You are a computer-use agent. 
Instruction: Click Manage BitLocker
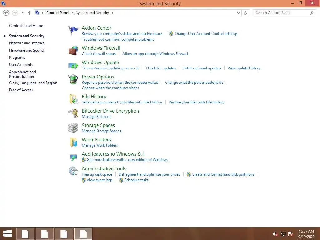click(x=97, y=117)
